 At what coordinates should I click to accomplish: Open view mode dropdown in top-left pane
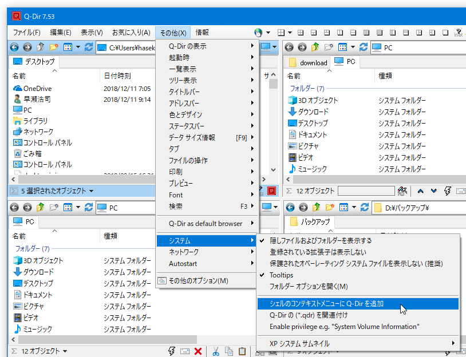(78, 47)
